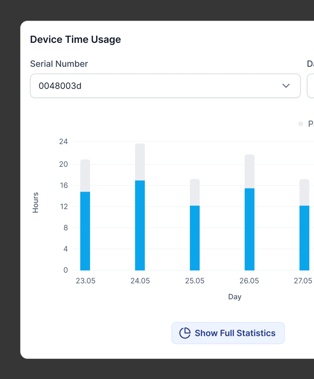Image resolution: width=314 pixels, height=379 pixels.
Task: Click the grey bar segment for 25.05
Action: click(x=195, y=193)
